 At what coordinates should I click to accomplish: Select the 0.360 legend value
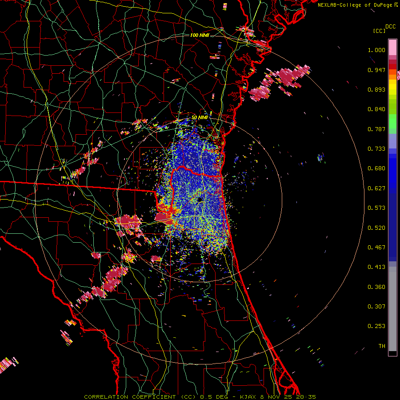click(376, 287)
